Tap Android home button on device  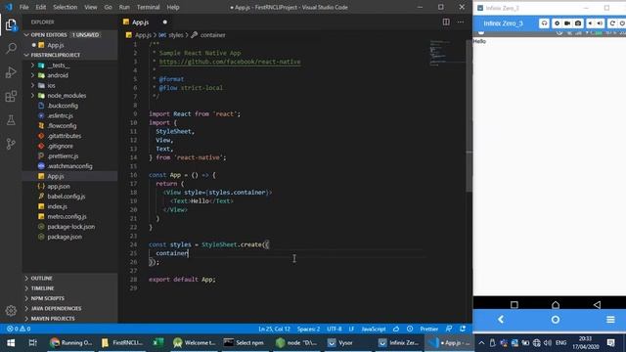[556, 305]
